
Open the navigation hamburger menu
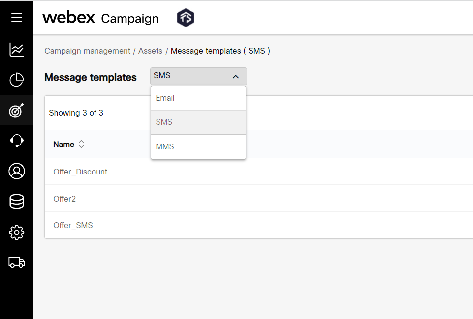point(16,18)
